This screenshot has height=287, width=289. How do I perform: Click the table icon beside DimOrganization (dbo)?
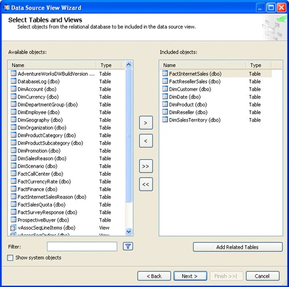tap(13, 127)
